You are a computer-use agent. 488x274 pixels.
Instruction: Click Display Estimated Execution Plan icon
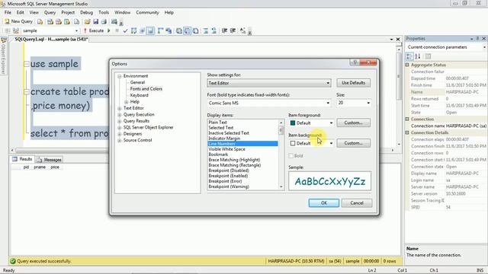click(x=133, y=30)
